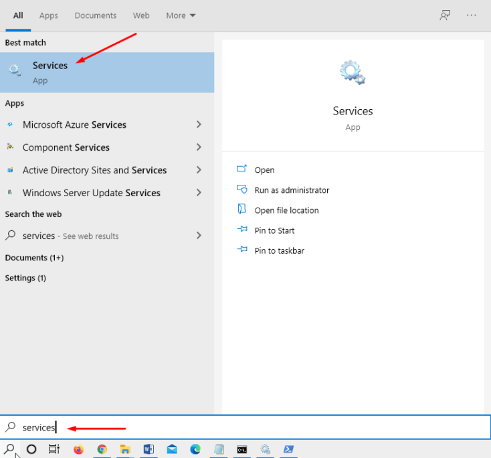The height and width of the screenshot is (458, 491).
Task: Expand Microsoft Azure Services details arrow
Action: pyautogui.click(x=199, y=125)
